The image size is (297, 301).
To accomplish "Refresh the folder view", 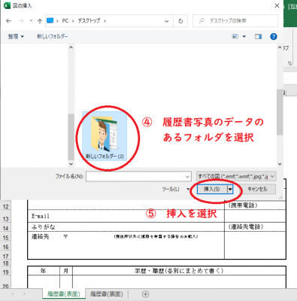I will click(x=180, y=21).
